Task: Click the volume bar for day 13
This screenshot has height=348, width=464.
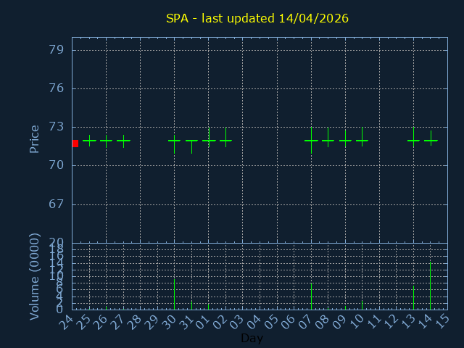Action: [x=413, y=297]
